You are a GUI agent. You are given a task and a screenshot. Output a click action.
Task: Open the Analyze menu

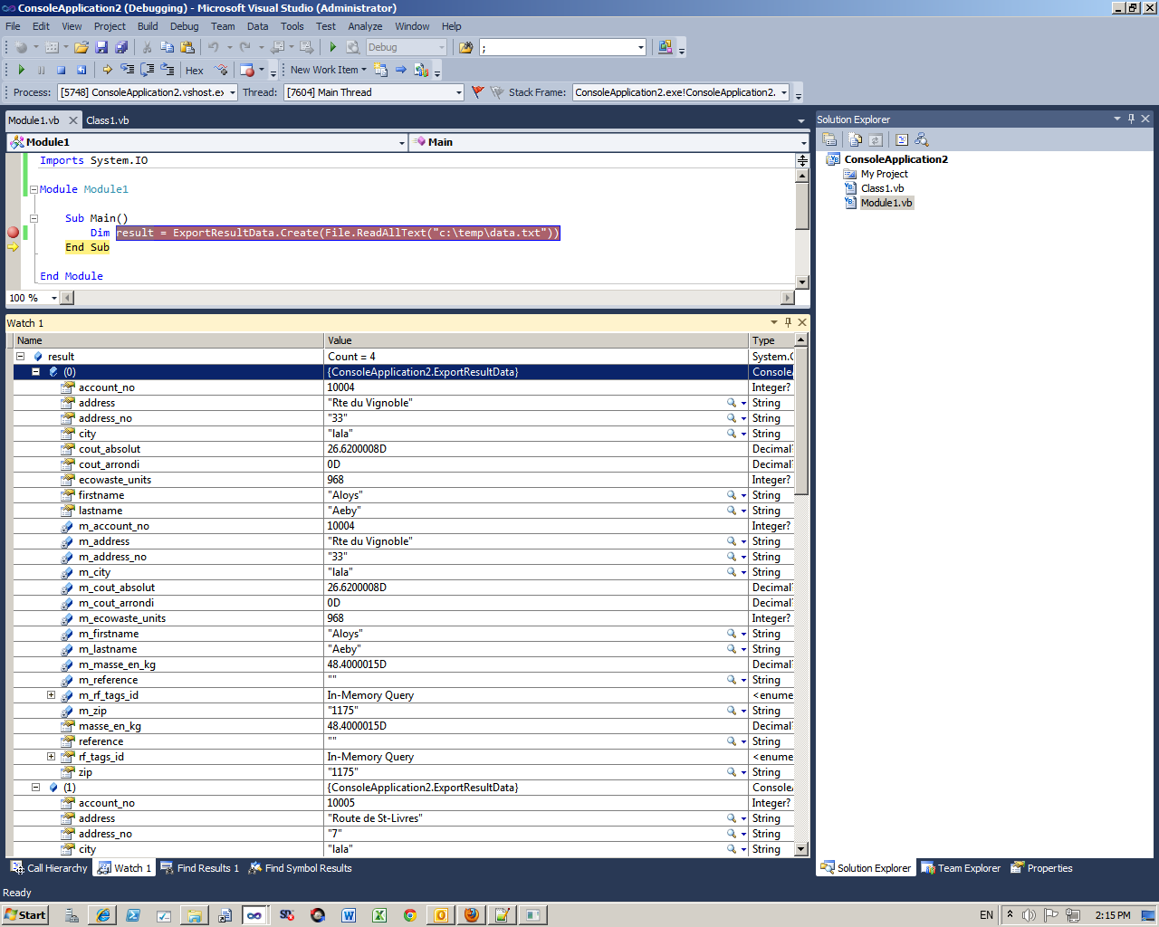click(x=365, y=26)
